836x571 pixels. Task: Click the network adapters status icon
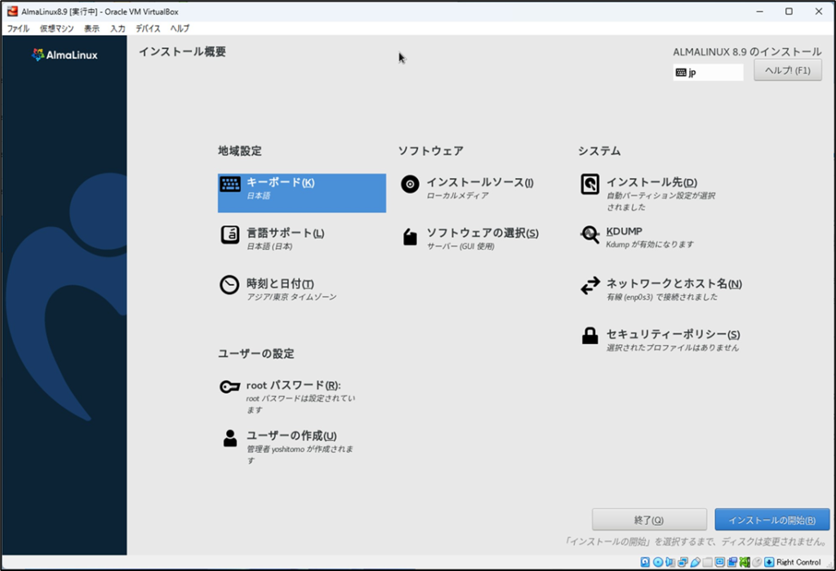point(683,562)
